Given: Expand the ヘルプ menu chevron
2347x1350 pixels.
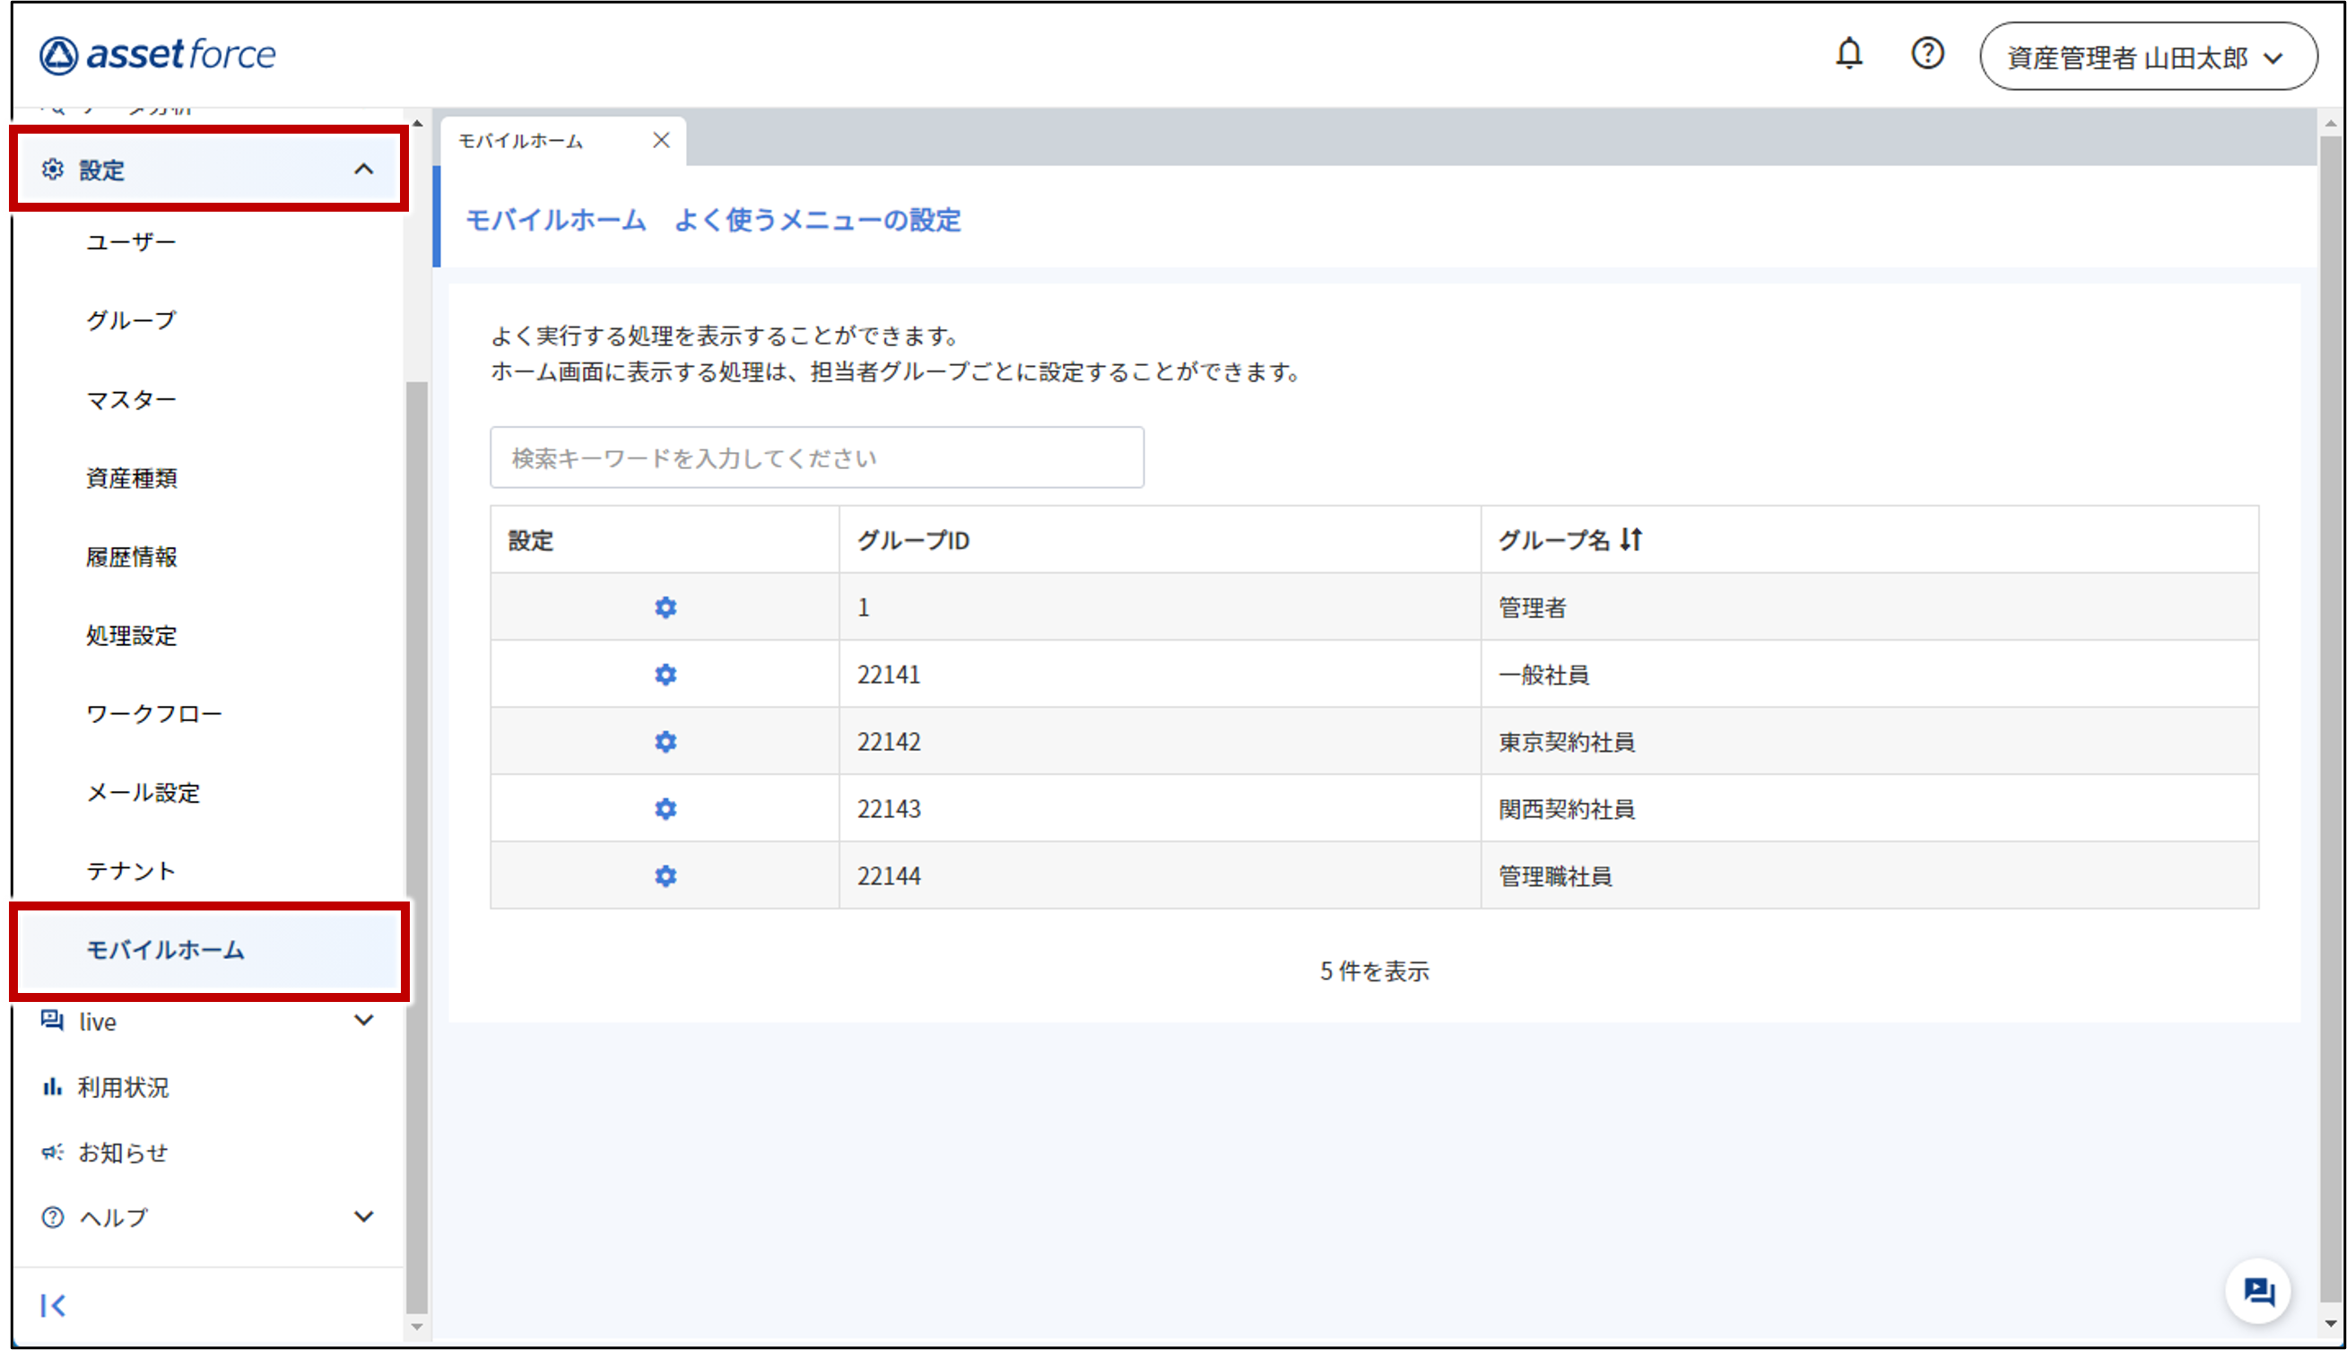Looking at the screenshot, I should (364, 1216).
